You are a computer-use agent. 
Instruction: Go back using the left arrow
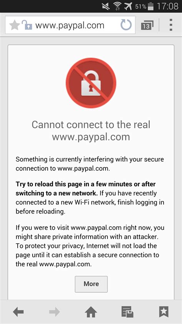(x=18, y=312)
